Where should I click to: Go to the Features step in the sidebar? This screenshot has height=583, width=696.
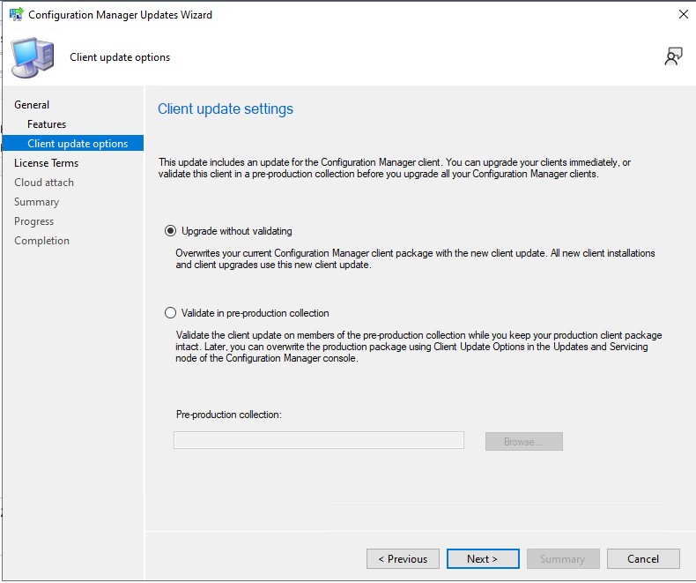pos(47,124)
